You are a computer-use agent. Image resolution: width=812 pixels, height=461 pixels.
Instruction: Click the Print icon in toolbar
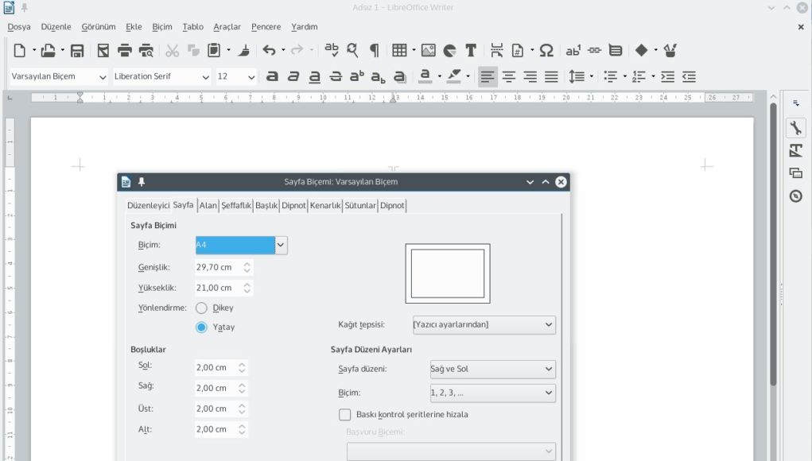point(125,51)
